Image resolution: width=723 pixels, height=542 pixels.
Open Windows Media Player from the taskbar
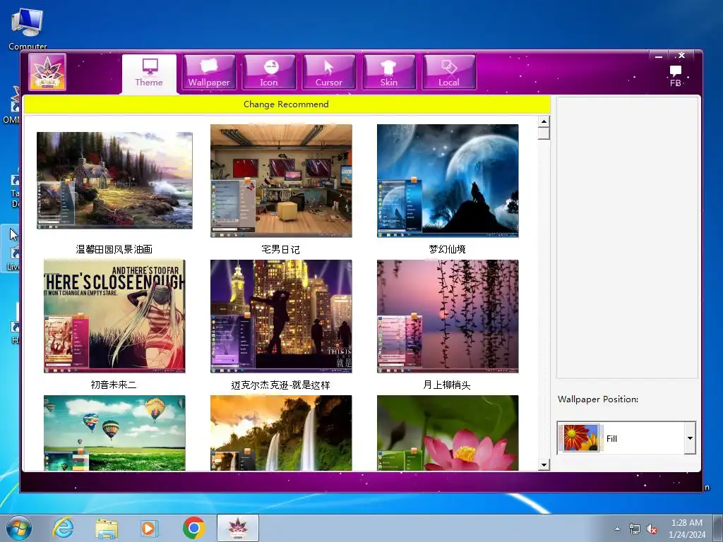coord(149,528)
